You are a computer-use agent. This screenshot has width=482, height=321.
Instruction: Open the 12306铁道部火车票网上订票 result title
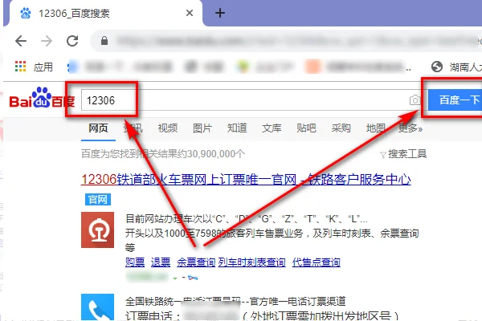[246, 180]
